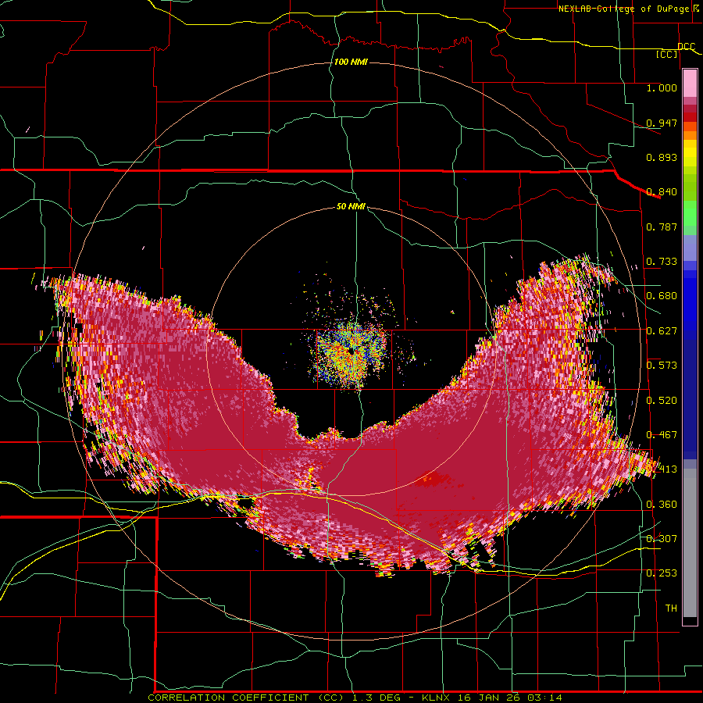Click the [CC] legend unit label

667,54
